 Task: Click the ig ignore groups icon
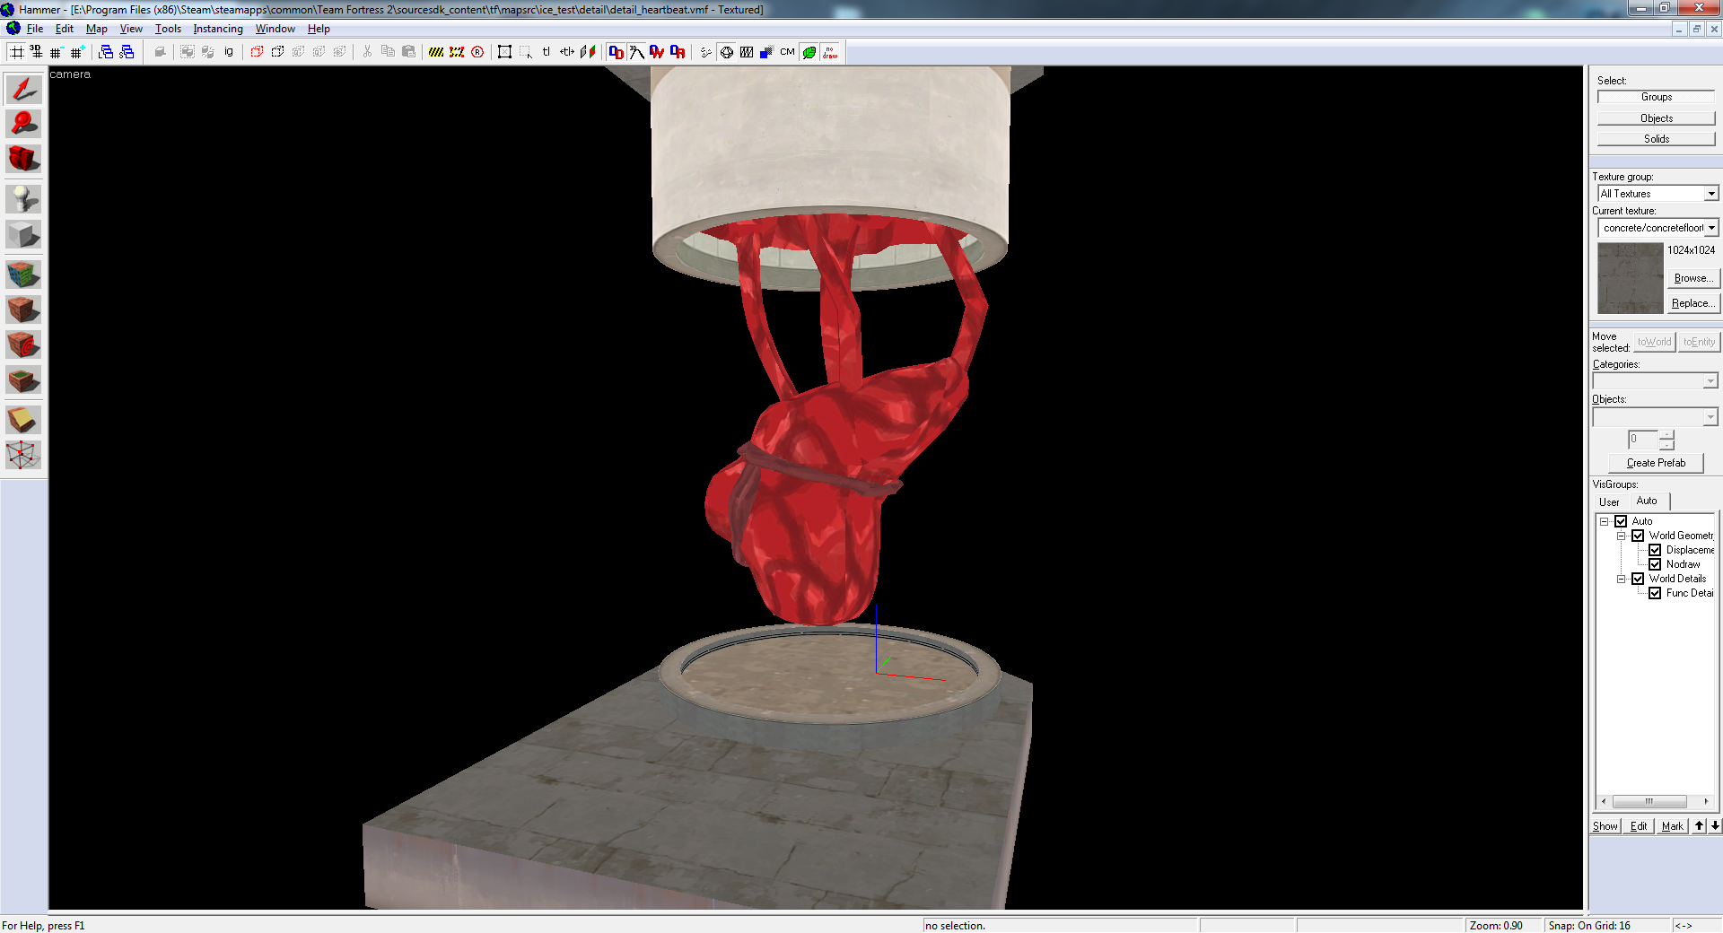point(229,52)
